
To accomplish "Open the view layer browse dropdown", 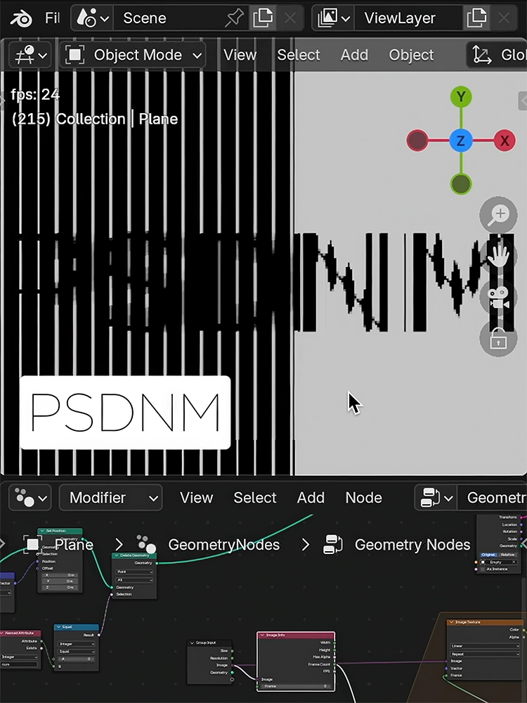I will pyautogui.click(x=333, y=18).
